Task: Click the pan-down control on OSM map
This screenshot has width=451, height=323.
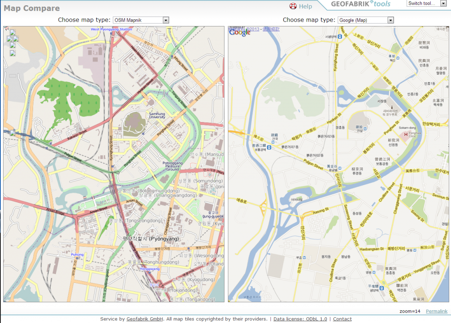Action: click(13, 45)
